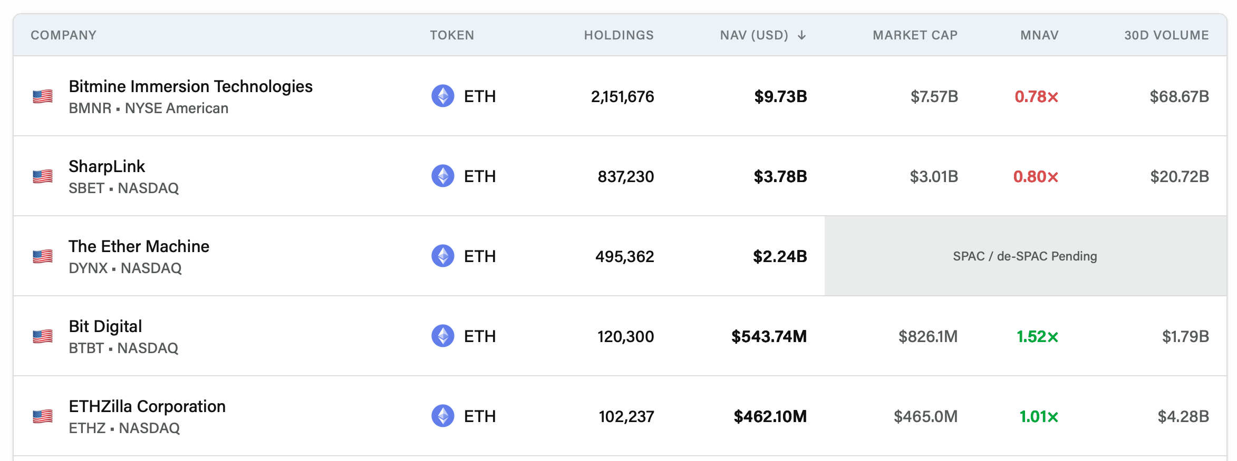The height and width of the screenshot is (461, 1237).
Task: Click the Ethereum icon in Bit Digital row
Action: [443, 336]
